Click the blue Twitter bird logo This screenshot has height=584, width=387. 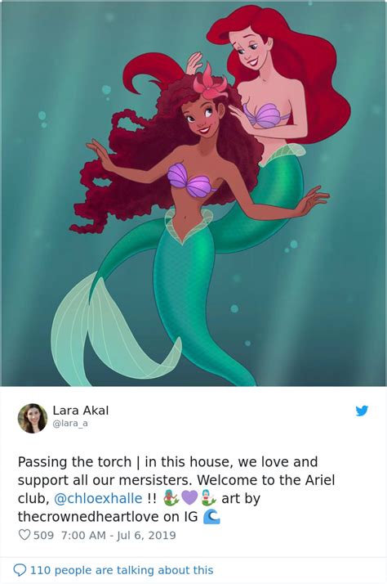362,411
